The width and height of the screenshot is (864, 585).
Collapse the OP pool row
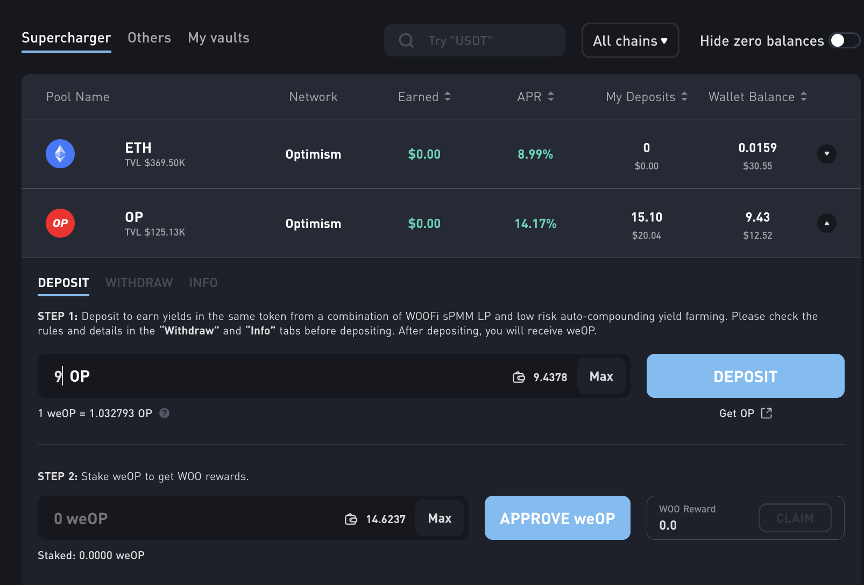click(826, 223)
